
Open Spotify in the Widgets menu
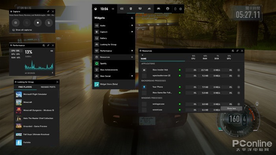tap(114, 64)
